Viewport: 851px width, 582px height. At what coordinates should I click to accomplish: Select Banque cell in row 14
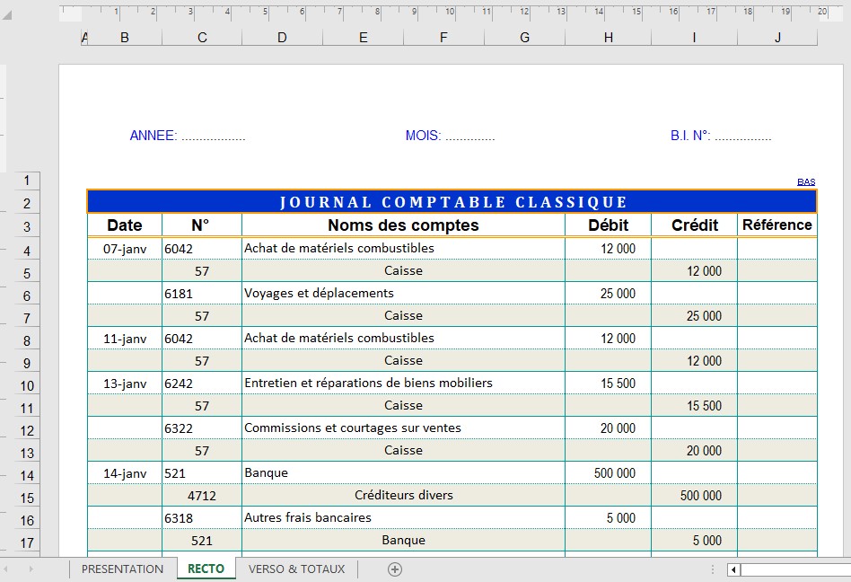point(403,472)
